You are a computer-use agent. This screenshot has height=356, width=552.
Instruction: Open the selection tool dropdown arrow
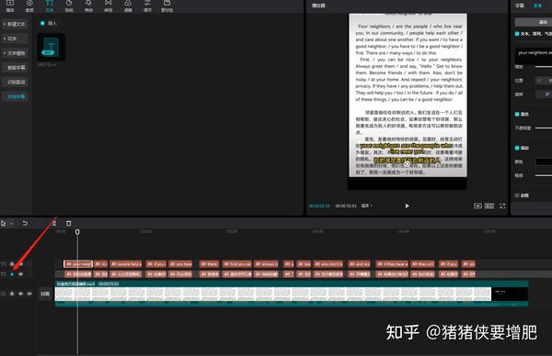tap(12, 224)
